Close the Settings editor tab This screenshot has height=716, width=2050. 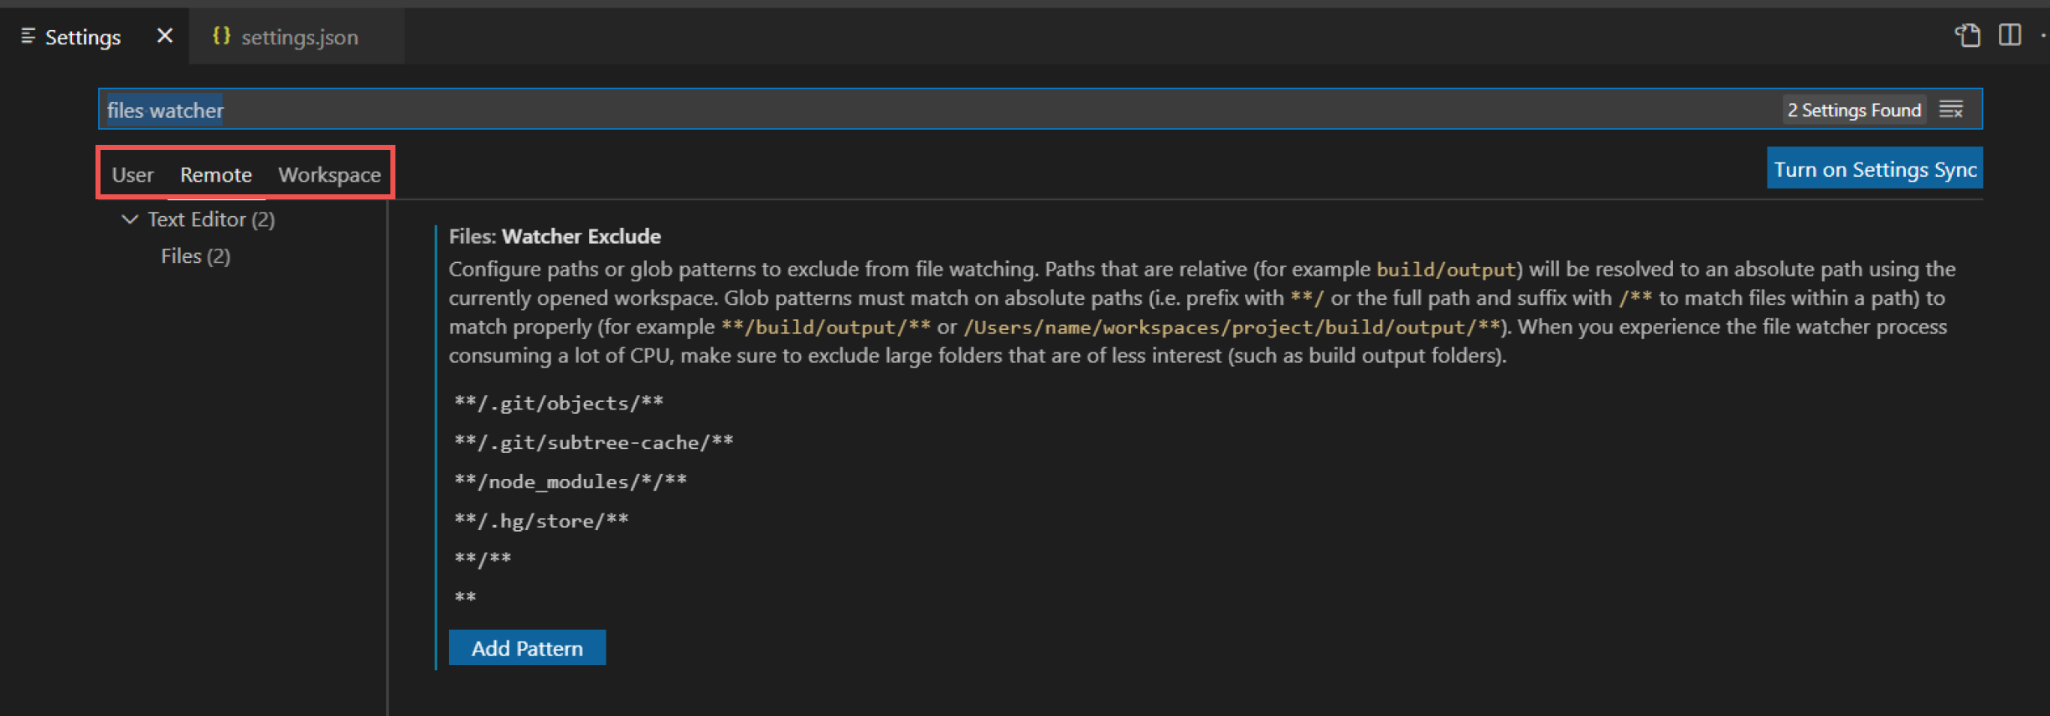165,36
